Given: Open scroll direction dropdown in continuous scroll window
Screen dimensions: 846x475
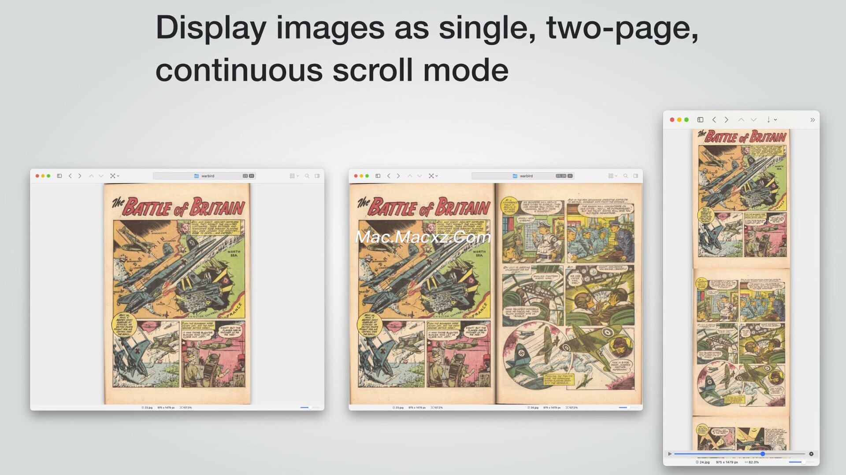Looking at the screenshot, I should pyautogui.click(x=771, y=120).
